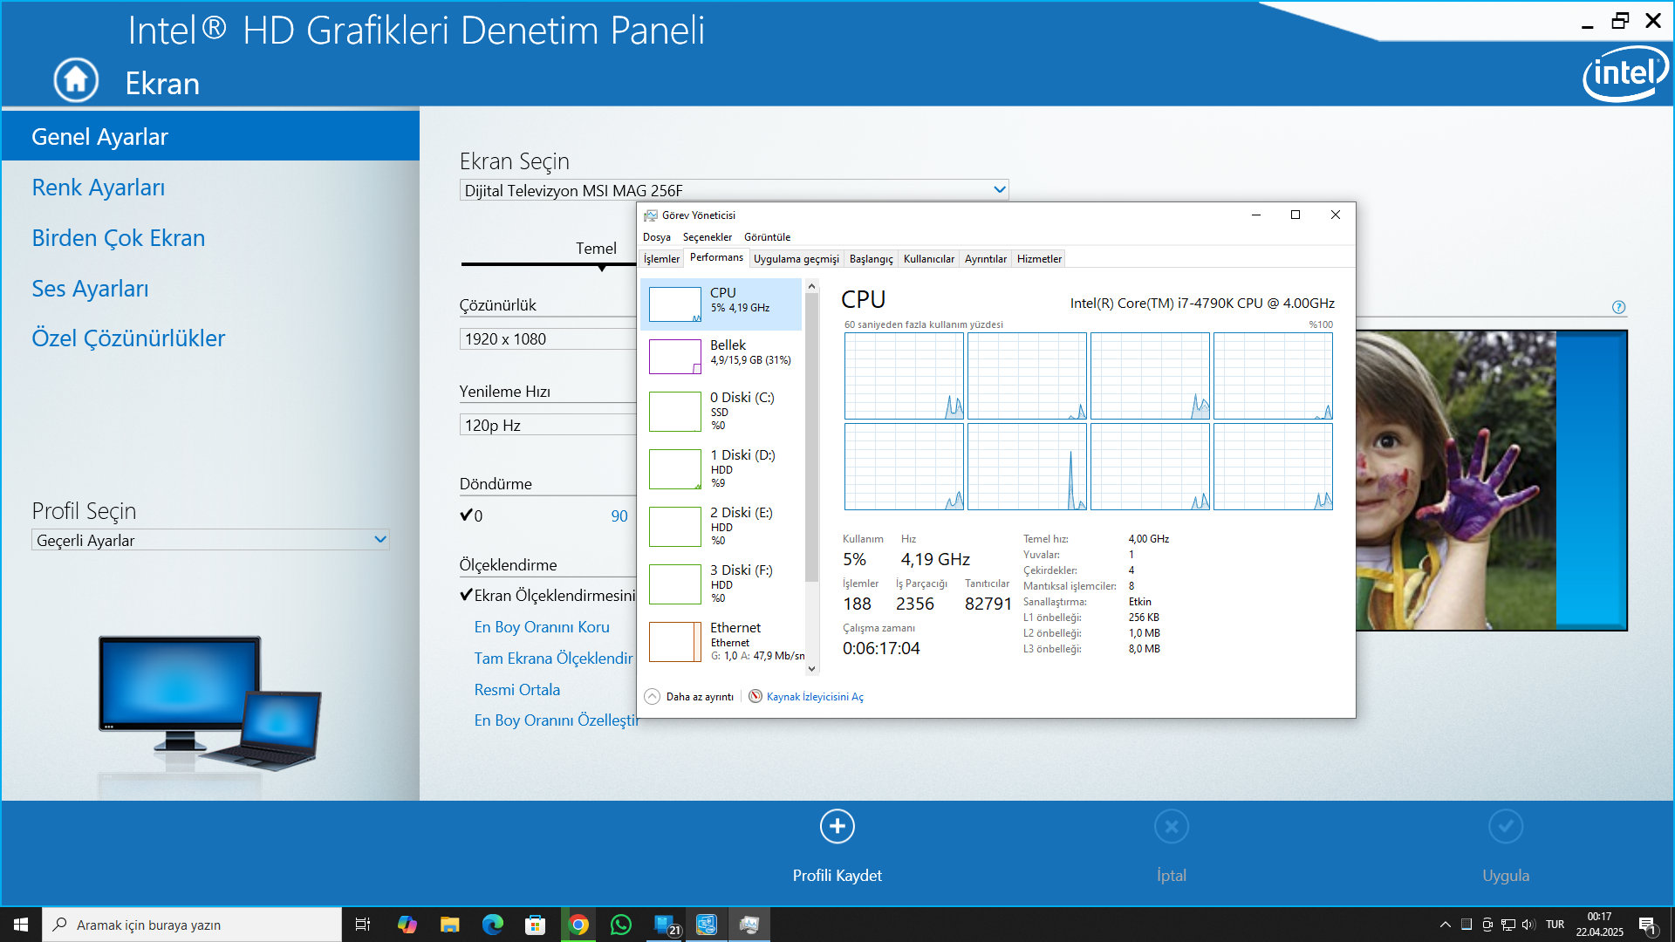Viewport: 1675px width, 942px height.
Task: Select CPU in performance list
Action: point(721,304)
